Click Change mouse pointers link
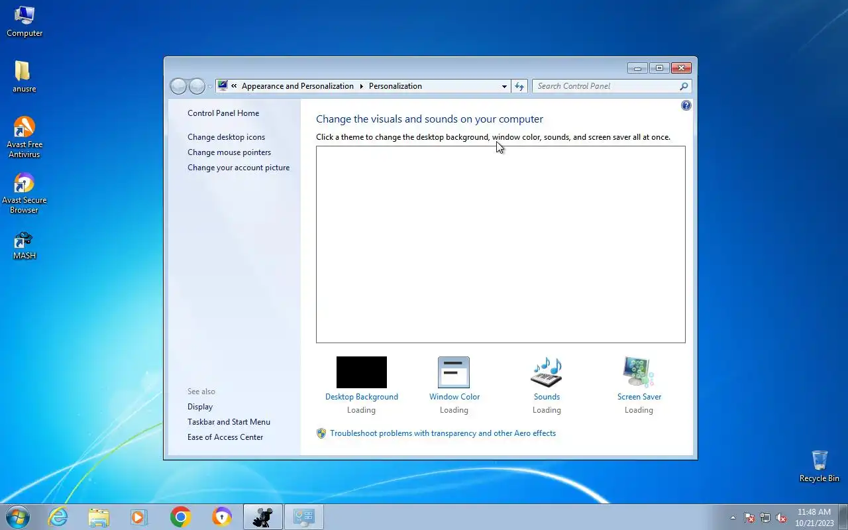The width and height of the screenshot is (848, 530). (x=229, y=152)
